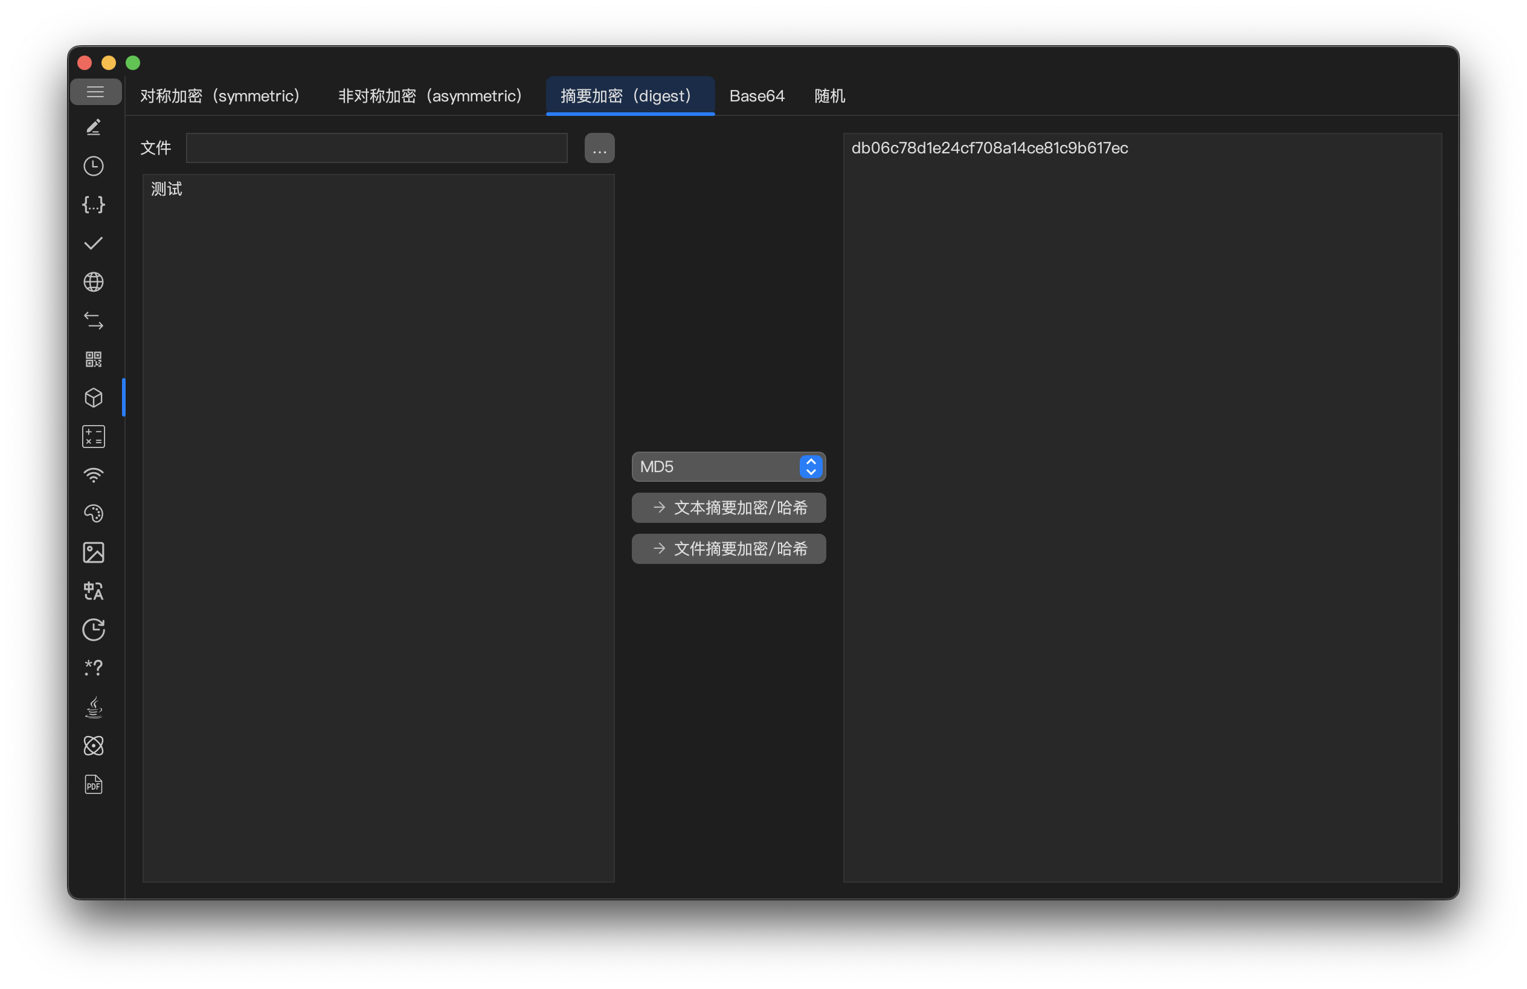Open the PDF tool icon
This screenshot has width=1527, height=989.
(94, 784)
